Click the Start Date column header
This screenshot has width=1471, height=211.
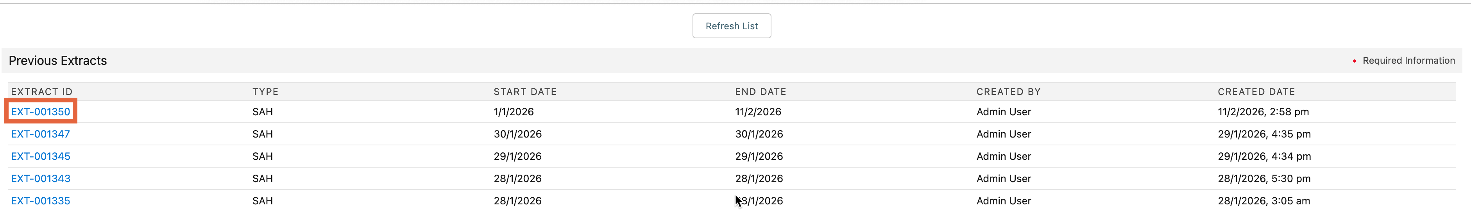[525, 92]
